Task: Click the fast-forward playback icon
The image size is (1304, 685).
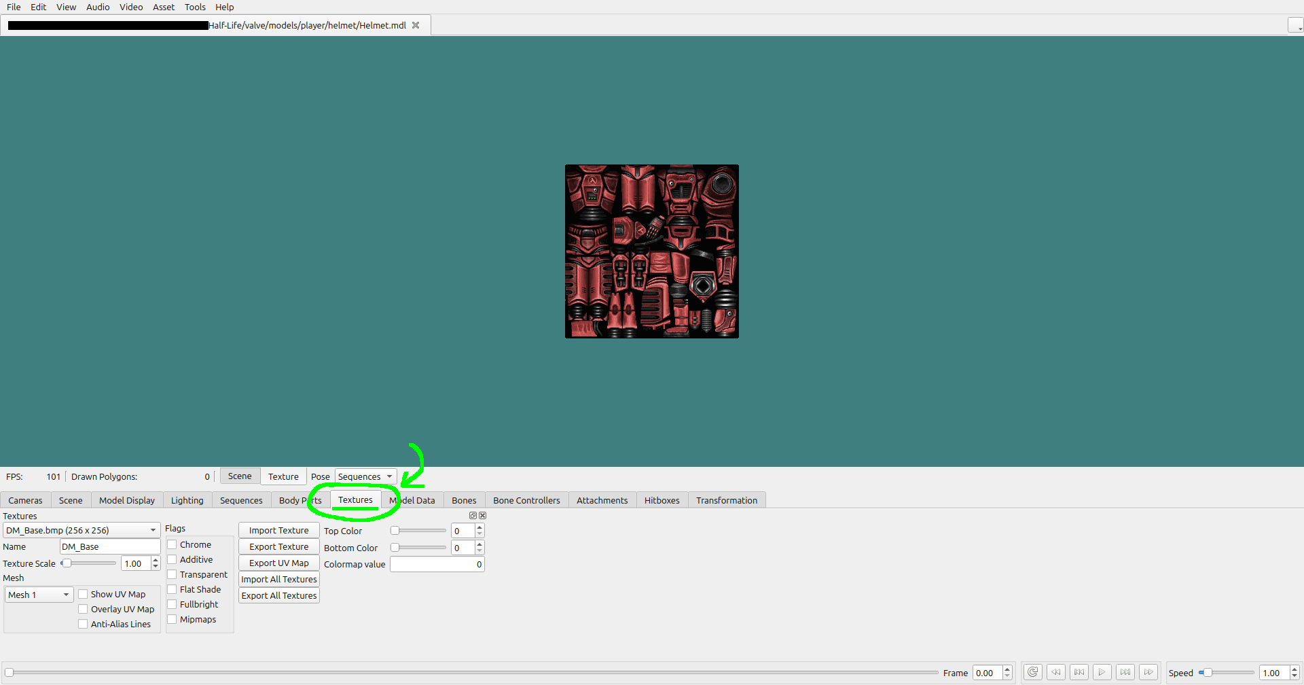Action: pos(1148,672)
